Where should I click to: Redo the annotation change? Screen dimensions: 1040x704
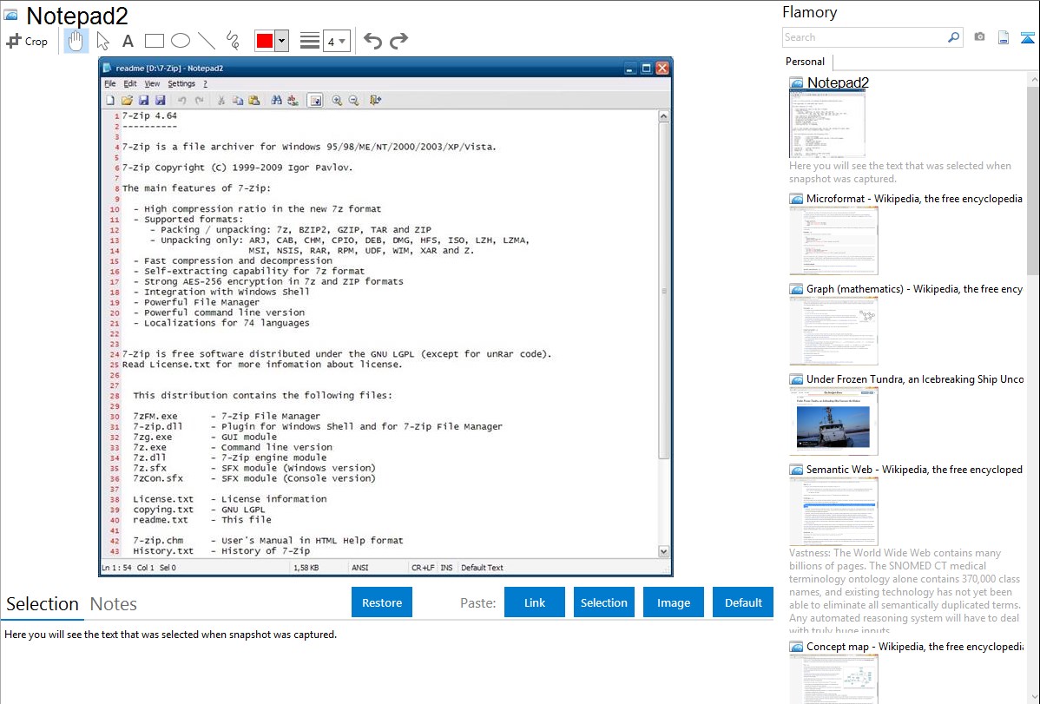398,41
